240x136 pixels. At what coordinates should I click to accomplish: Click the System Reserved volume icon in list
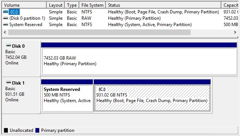pos(6,25)
